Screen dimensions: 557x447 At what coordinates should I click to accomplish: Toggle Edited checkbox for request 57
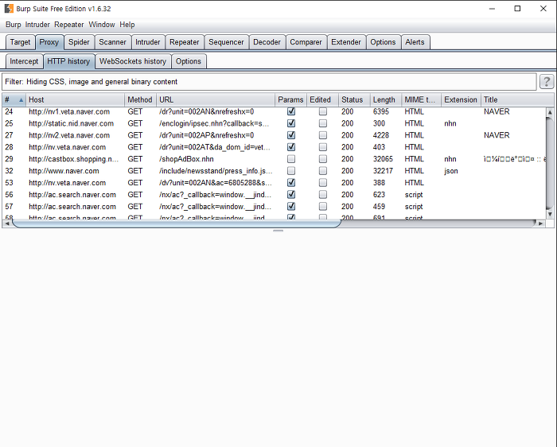point(323,206)
